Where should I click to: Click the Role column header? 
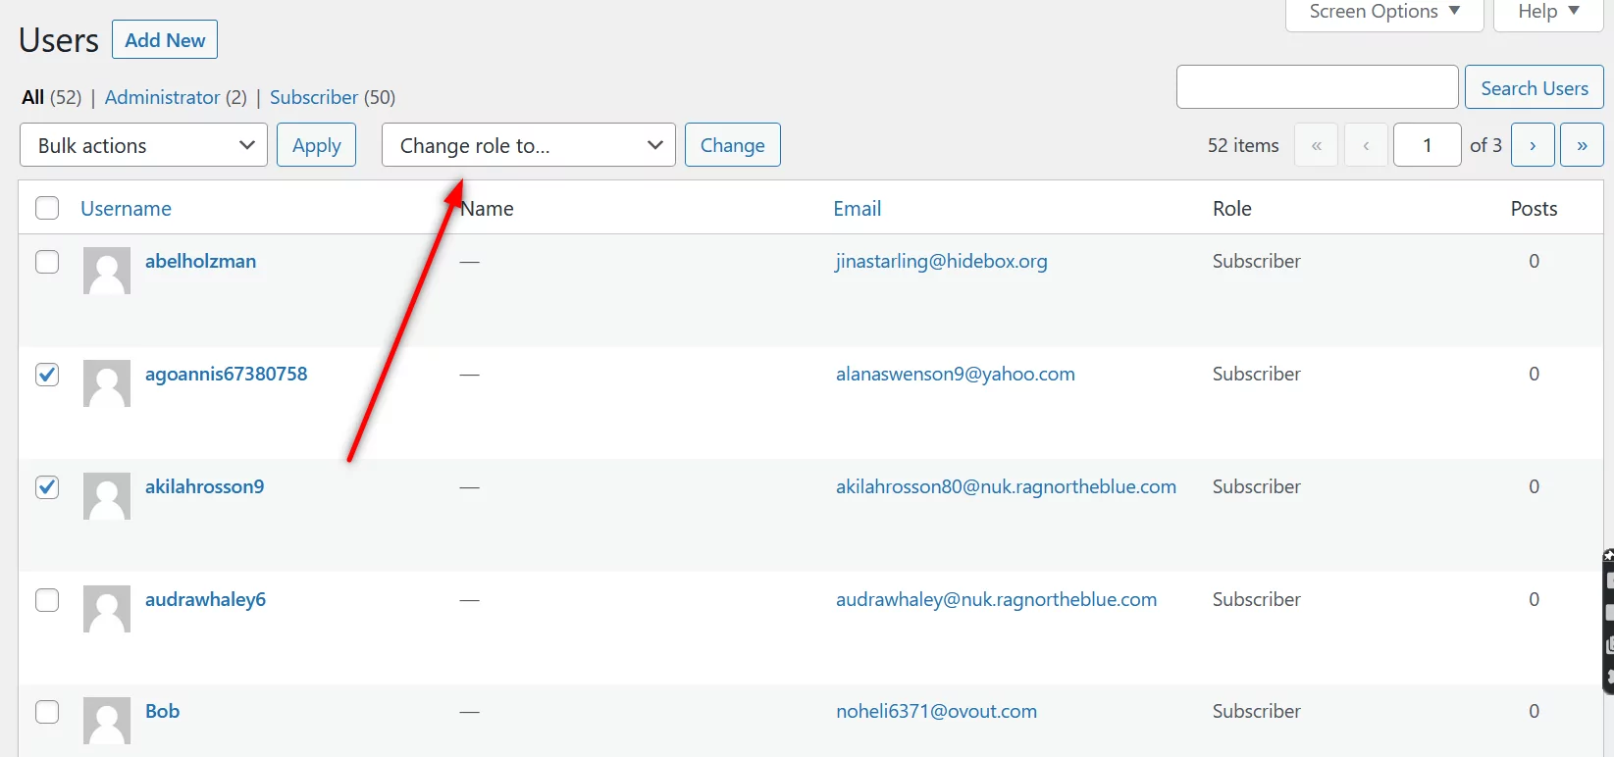coord(1231,208)
